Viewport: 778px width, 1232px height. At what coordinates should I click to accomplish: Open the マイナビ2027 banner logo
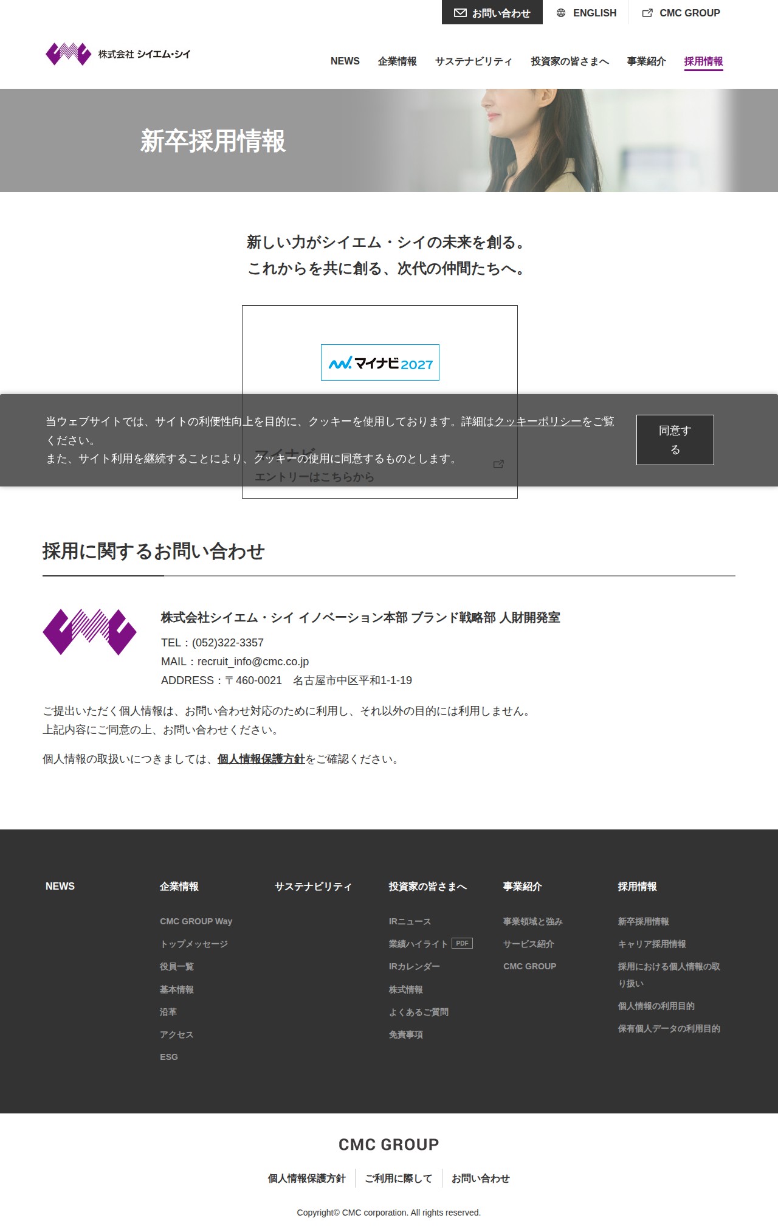(x=380, y=362)
